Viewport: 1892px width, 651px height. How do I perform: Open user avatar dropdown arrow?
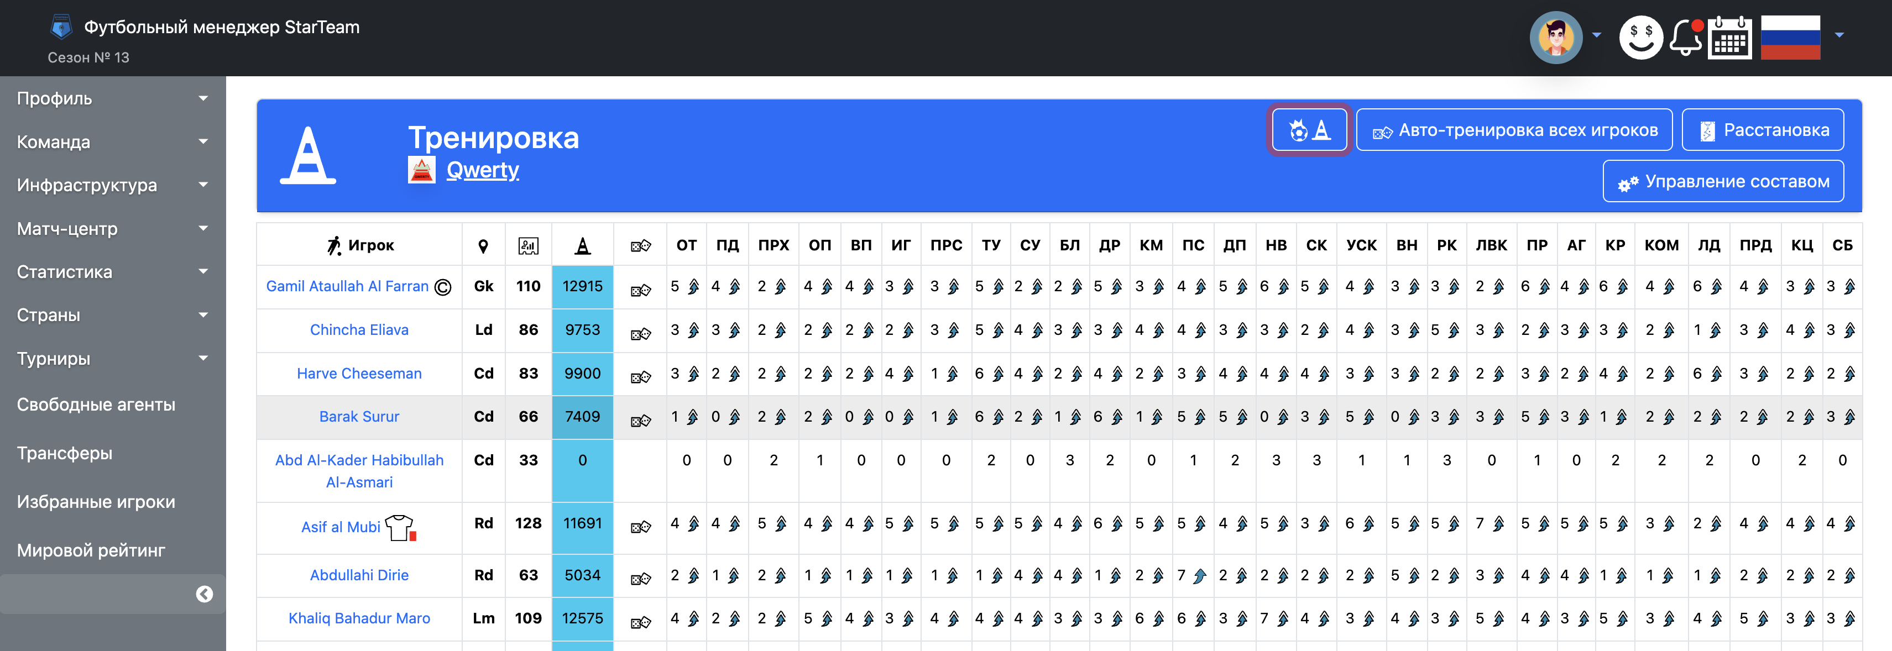point(1596,35)
